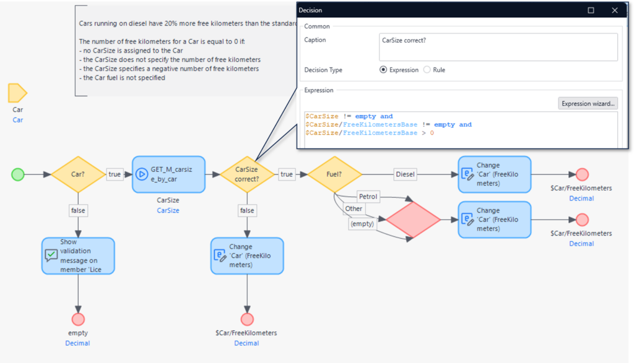Click the 'Diesel' flow label
Screen dimensions: 634x363
tap(405, 174)
